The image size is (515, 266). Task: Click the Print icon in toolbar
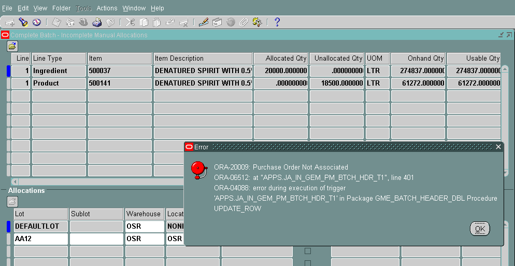[x=97, y=22]
